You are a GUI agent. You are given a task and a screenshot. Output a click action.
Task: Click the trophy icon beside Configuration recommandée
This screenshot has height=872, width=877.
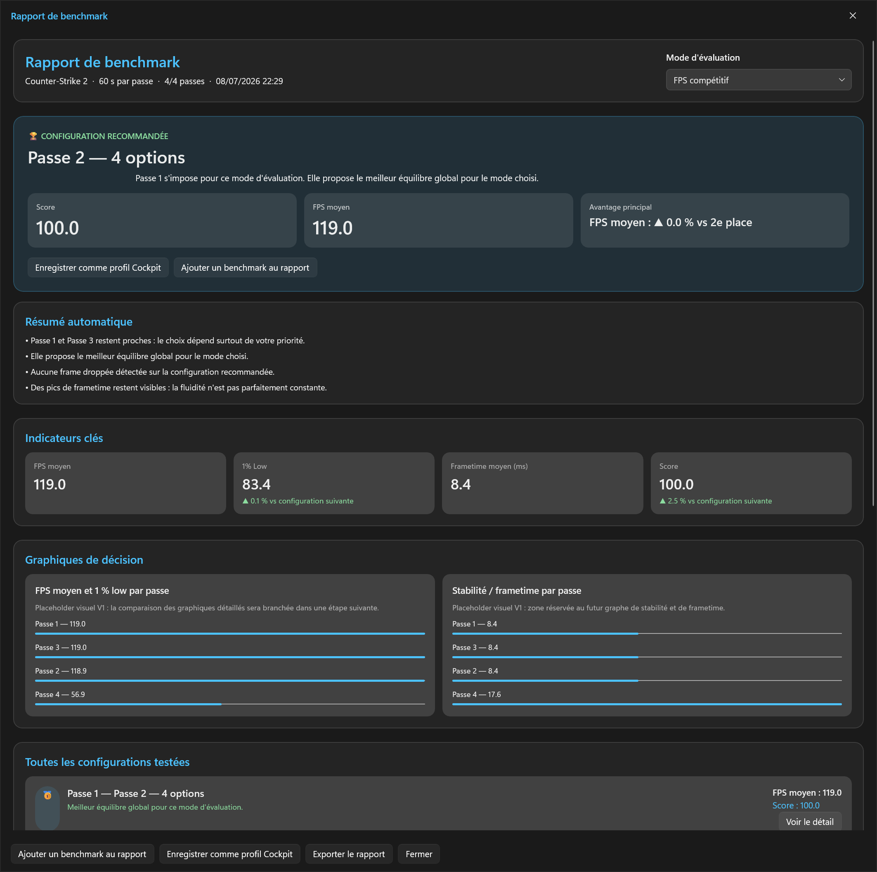pyautogui.click(x=33, y=136)
